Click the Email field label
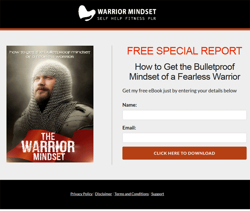The width and height of the screenshot is (250, 211). [129, 128]
